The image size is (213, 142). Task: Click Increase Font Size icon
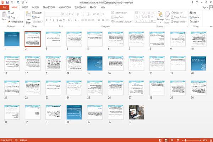pos(70,14)
